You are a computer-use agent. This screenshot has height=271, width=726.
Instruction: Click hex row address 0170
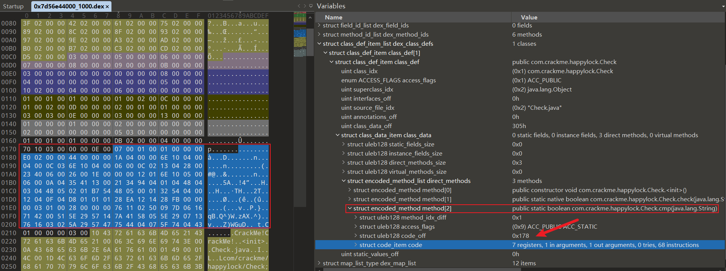tap(9, 149)
